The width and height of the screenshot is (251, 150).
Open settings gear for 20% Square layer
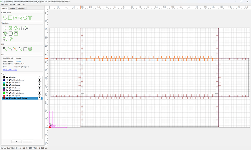point(40,96)
